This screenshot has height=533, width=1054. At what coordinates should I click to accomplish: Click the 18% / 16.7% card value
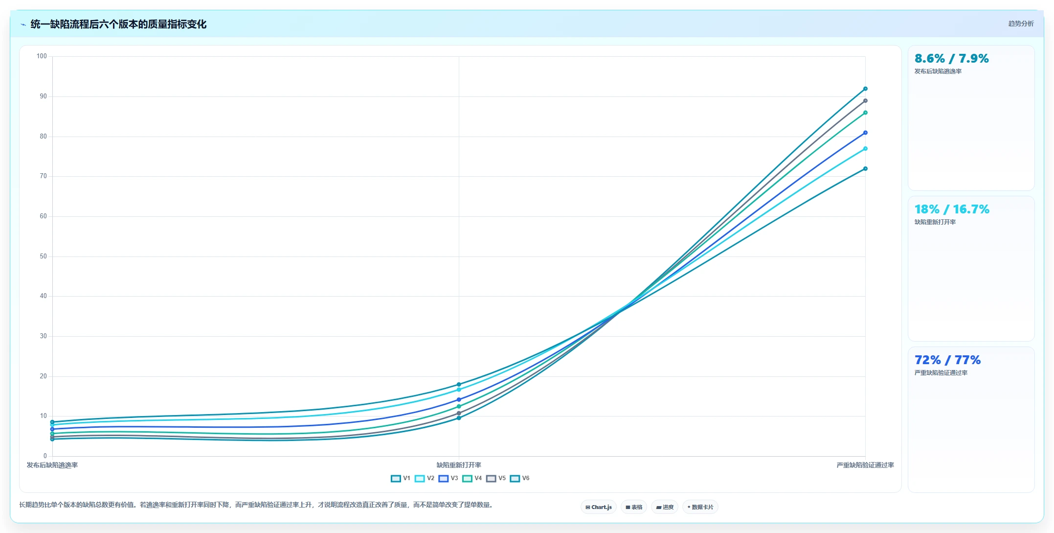click(x=952, y=209)
